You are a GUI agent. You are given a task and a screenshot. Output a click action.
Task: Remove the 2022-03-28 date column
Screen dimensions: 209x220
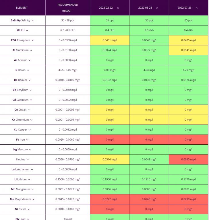click(x=157, y=8)
